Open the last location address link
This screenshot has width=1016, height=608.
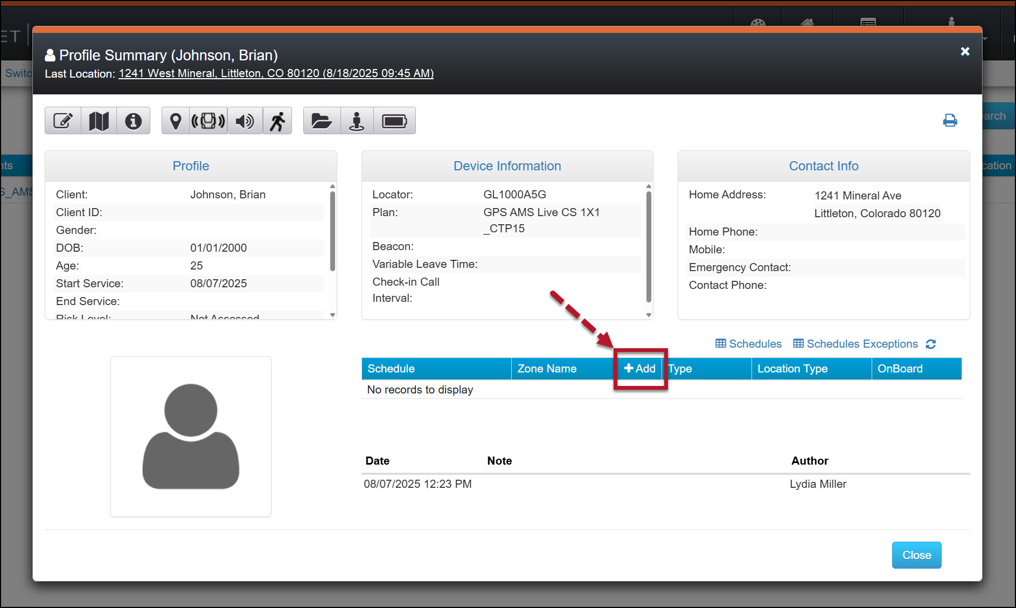[276, 73]
